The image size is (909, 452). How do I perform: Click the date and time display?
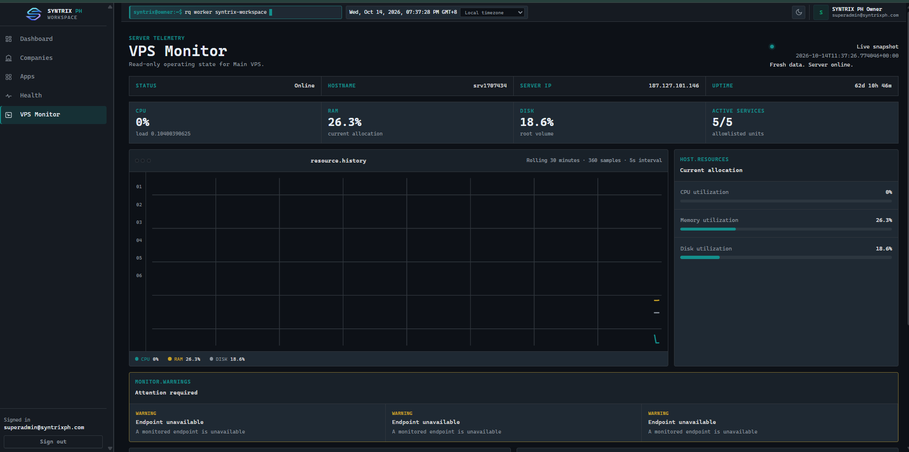(403, 12)
